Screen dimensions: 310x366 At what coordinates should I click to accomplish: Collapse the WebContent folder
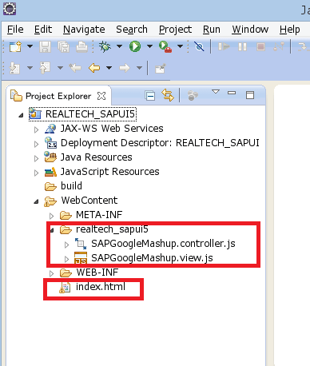37,201
